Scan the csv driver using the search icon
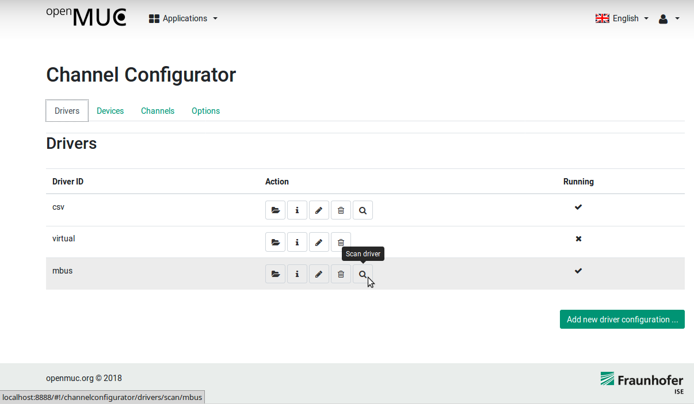 (363, 210)
